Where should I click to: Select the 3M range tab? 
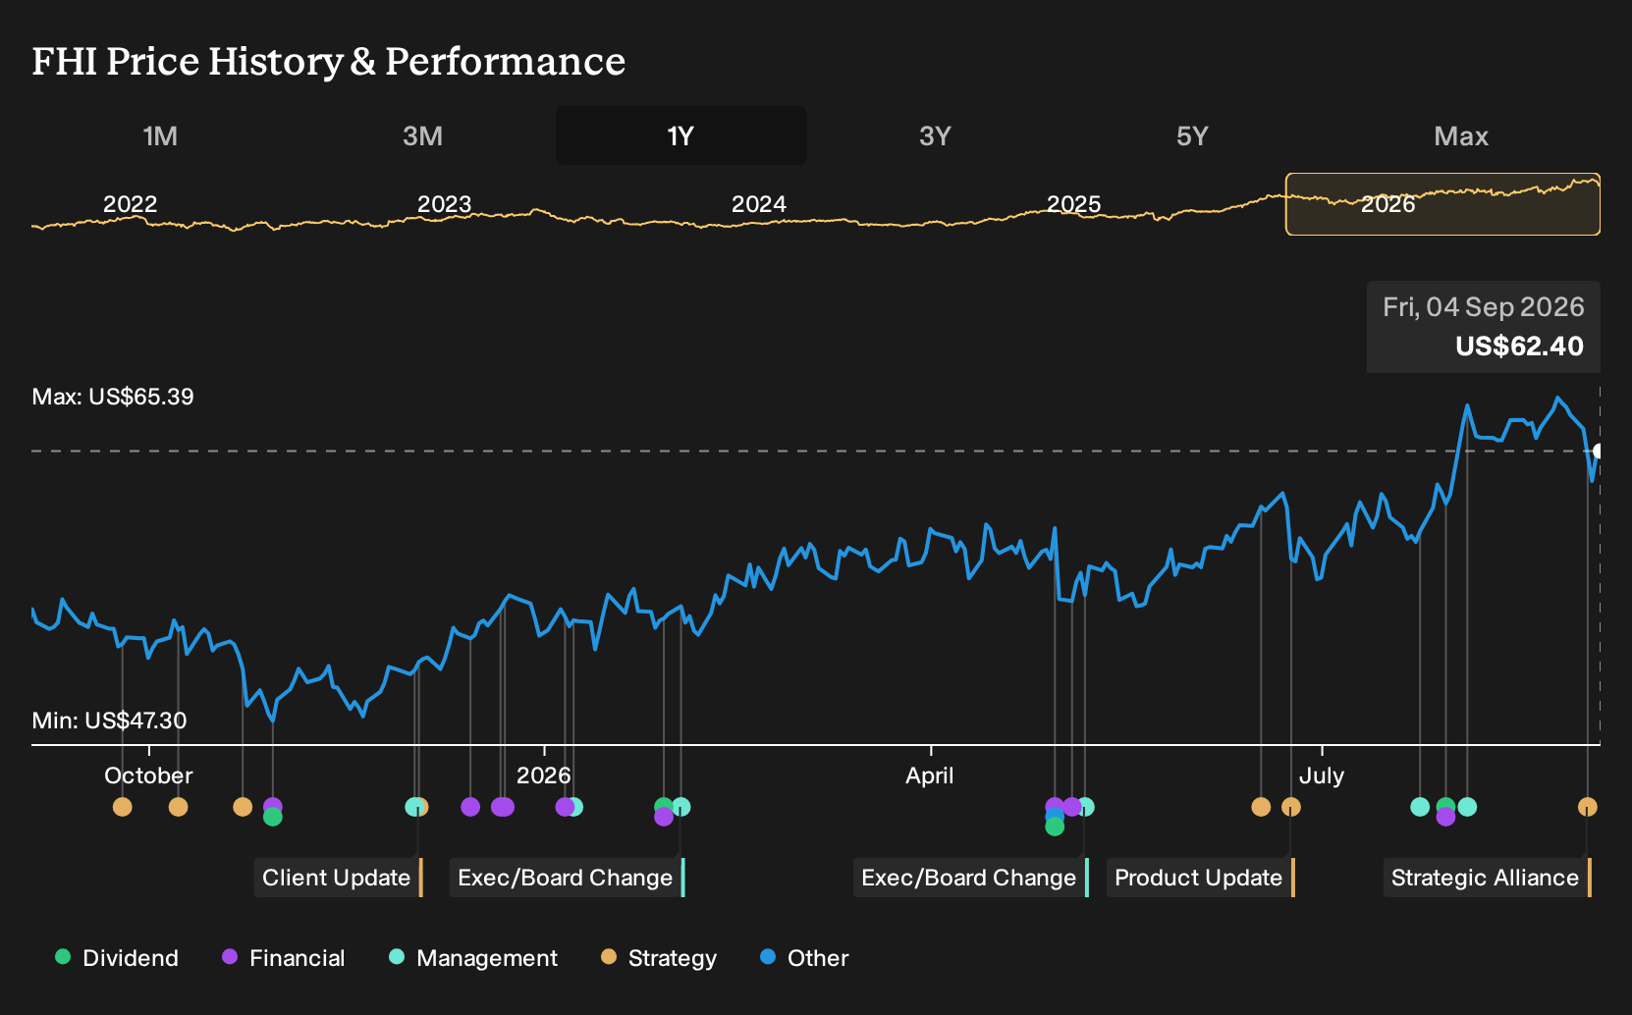(422, 135)
